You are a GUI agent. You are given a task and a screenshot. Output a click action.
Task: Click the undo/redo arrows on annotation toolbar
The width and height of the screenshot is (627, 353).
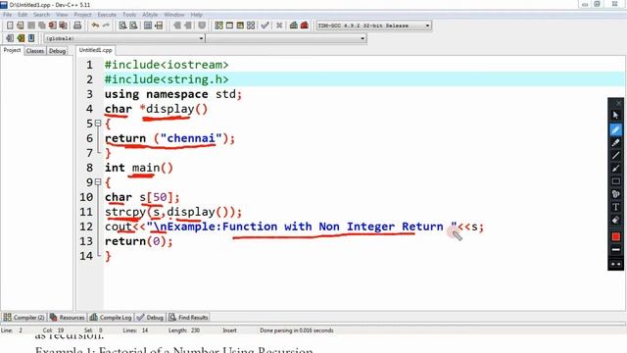pos(616,264)
